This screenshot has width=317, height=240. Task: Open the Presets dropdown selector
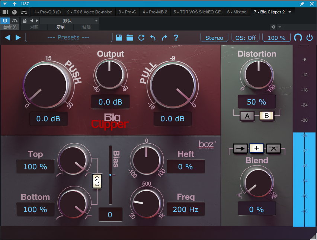68,38
